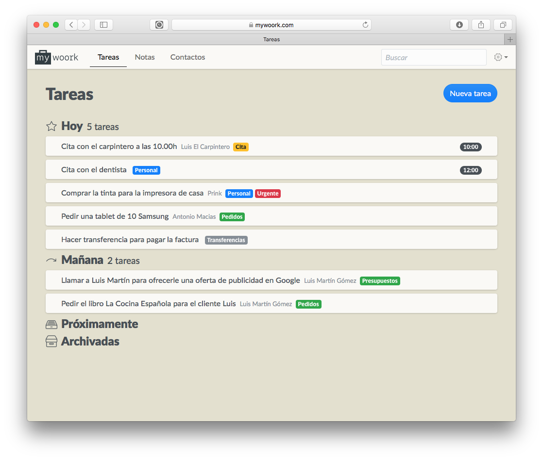Click the gray Transferencias tag
The width and height of the screenshot is (543, 460).
pos(226,240)
